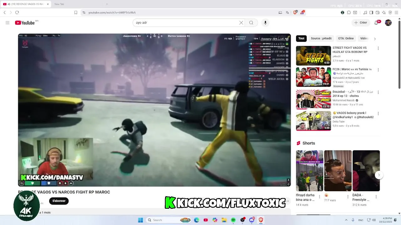401x225 pixels.
Task: Click the magnifier search button
Action: click(x=251, y=23)
